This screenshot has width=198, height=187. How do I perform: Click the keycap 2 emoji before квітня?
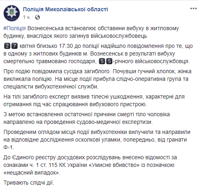[x=7, y=46]
